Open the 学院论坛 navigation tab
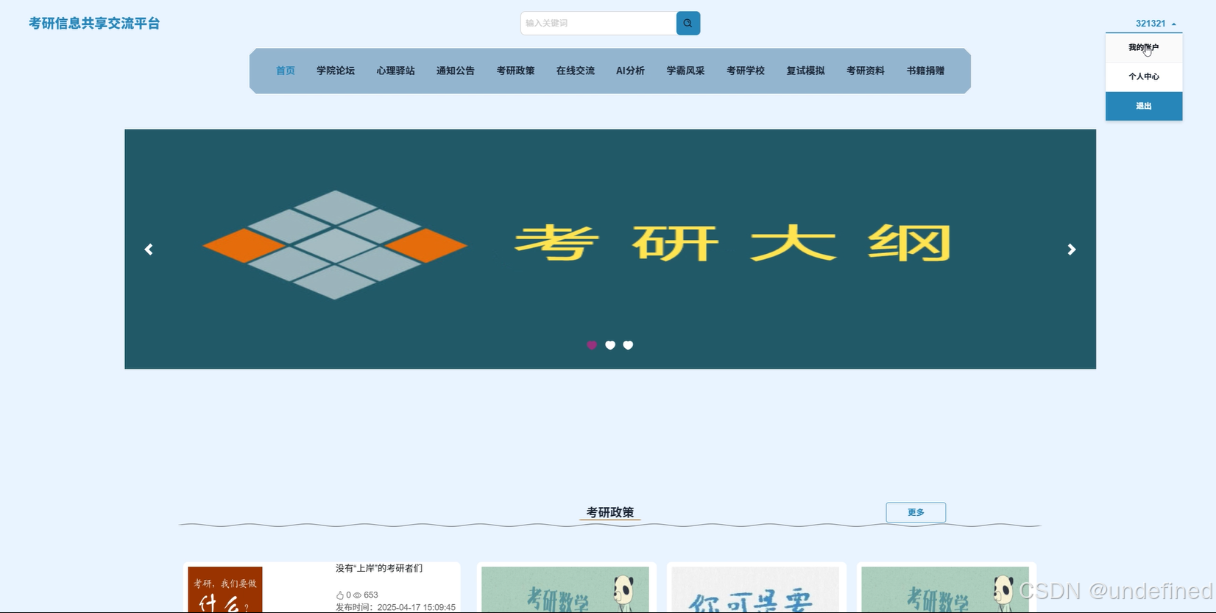Viewport: 1216px width, 613px height. point(336,71)
